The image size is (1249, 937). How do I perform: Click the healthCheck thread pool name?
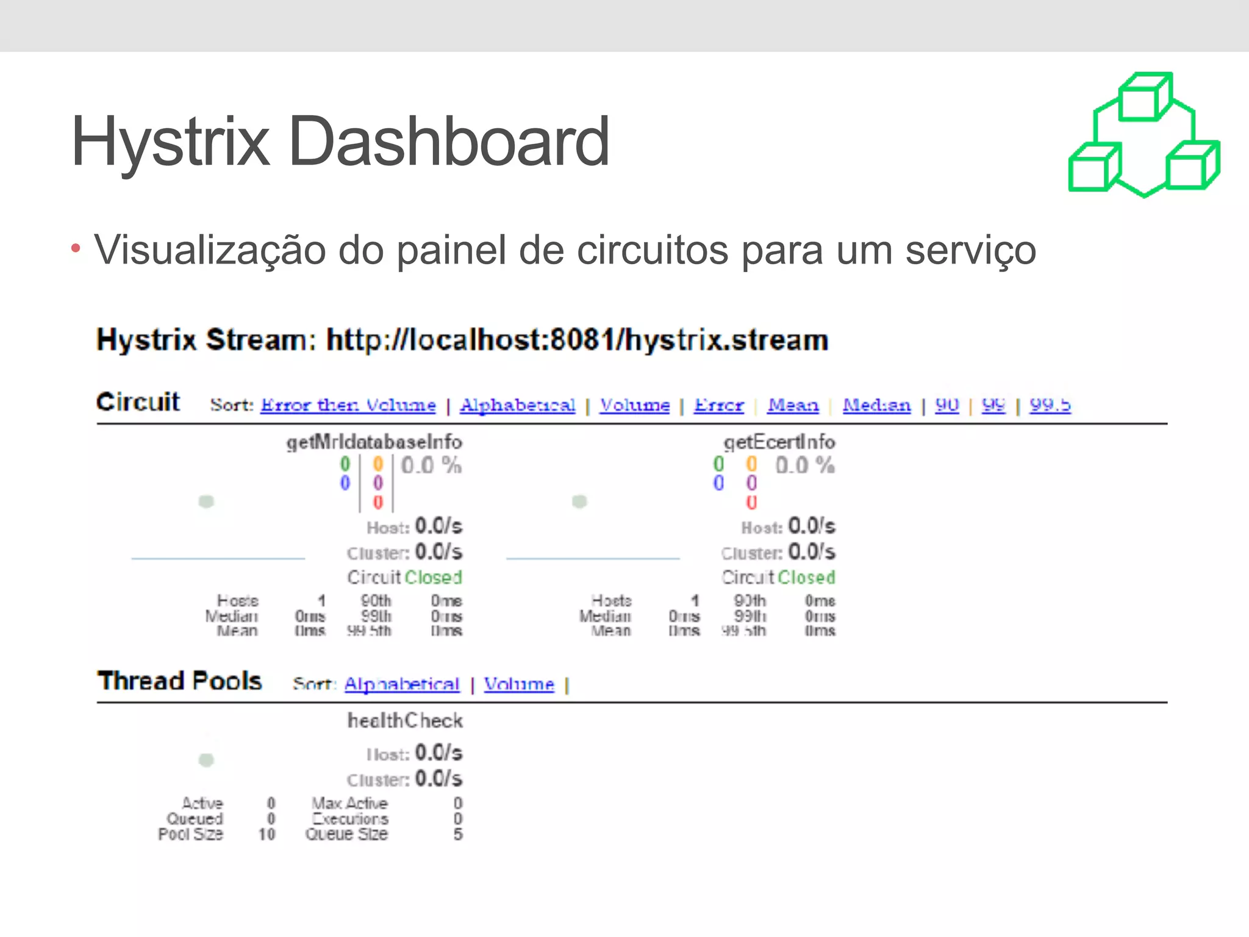(405, 720)
